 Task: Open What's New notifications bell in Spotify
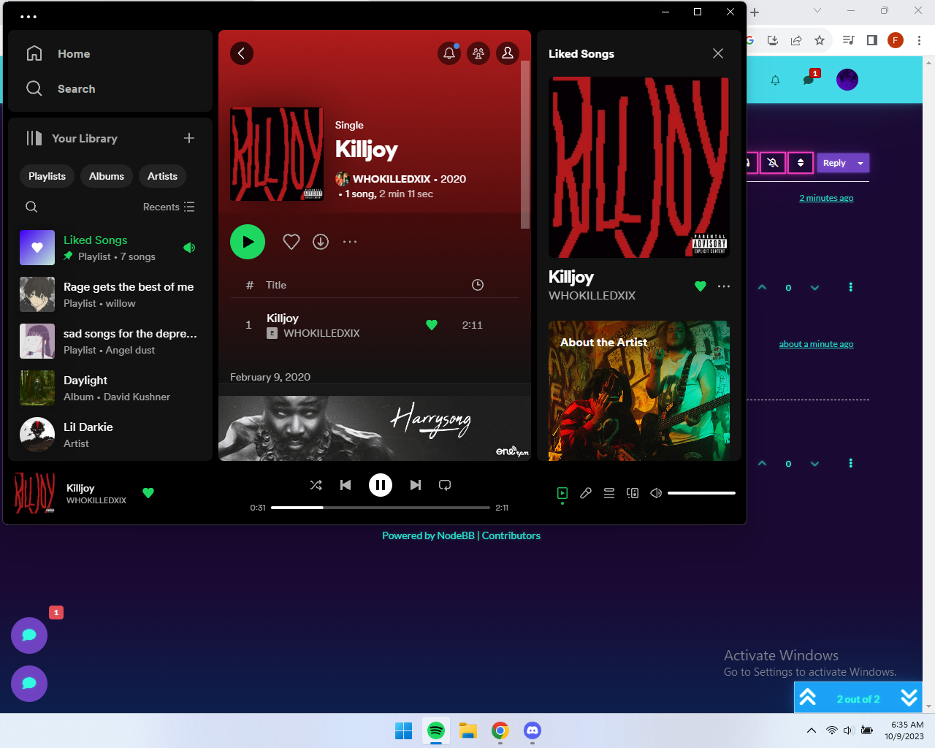449,53
